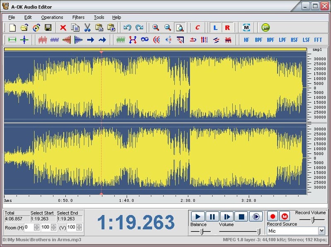Toggle the left channel L button
Screen dimensions: 331x247
click(215, 28)
